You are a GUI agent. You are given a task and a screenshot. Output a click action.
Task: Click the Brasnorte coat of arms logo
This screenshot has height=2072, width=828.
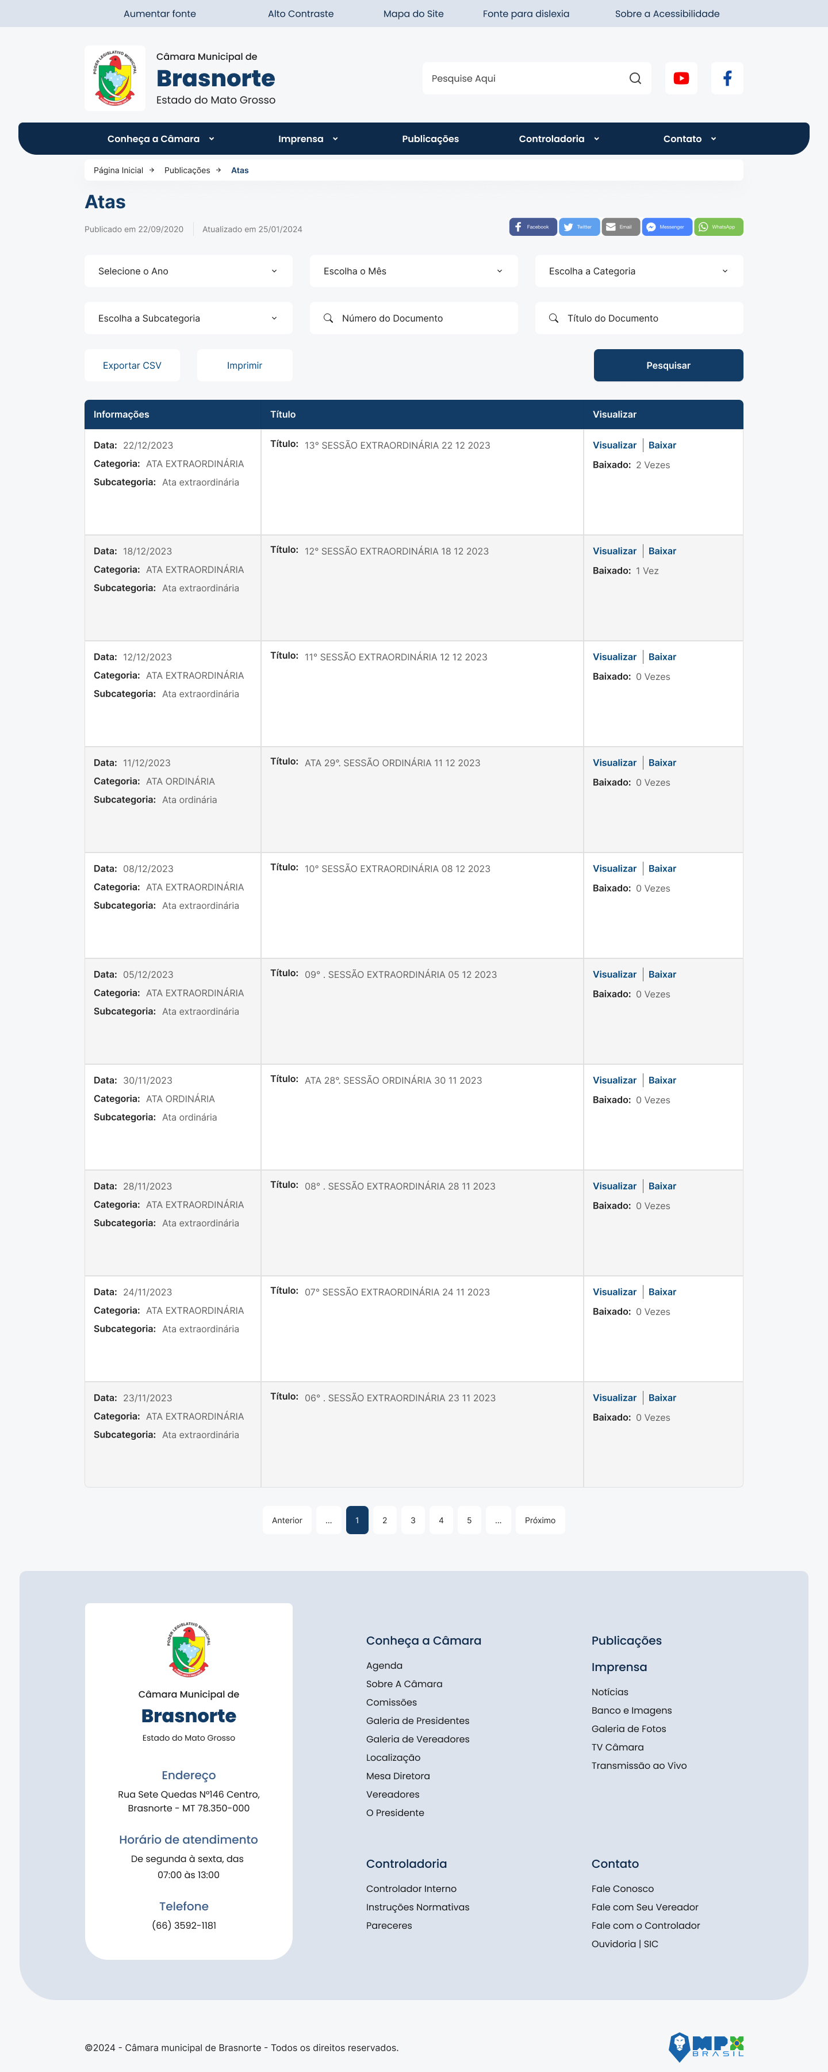(x=115, y=78)
